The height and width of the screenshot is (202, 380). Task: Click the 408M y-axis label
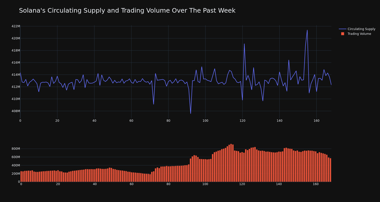coord(16,111)
